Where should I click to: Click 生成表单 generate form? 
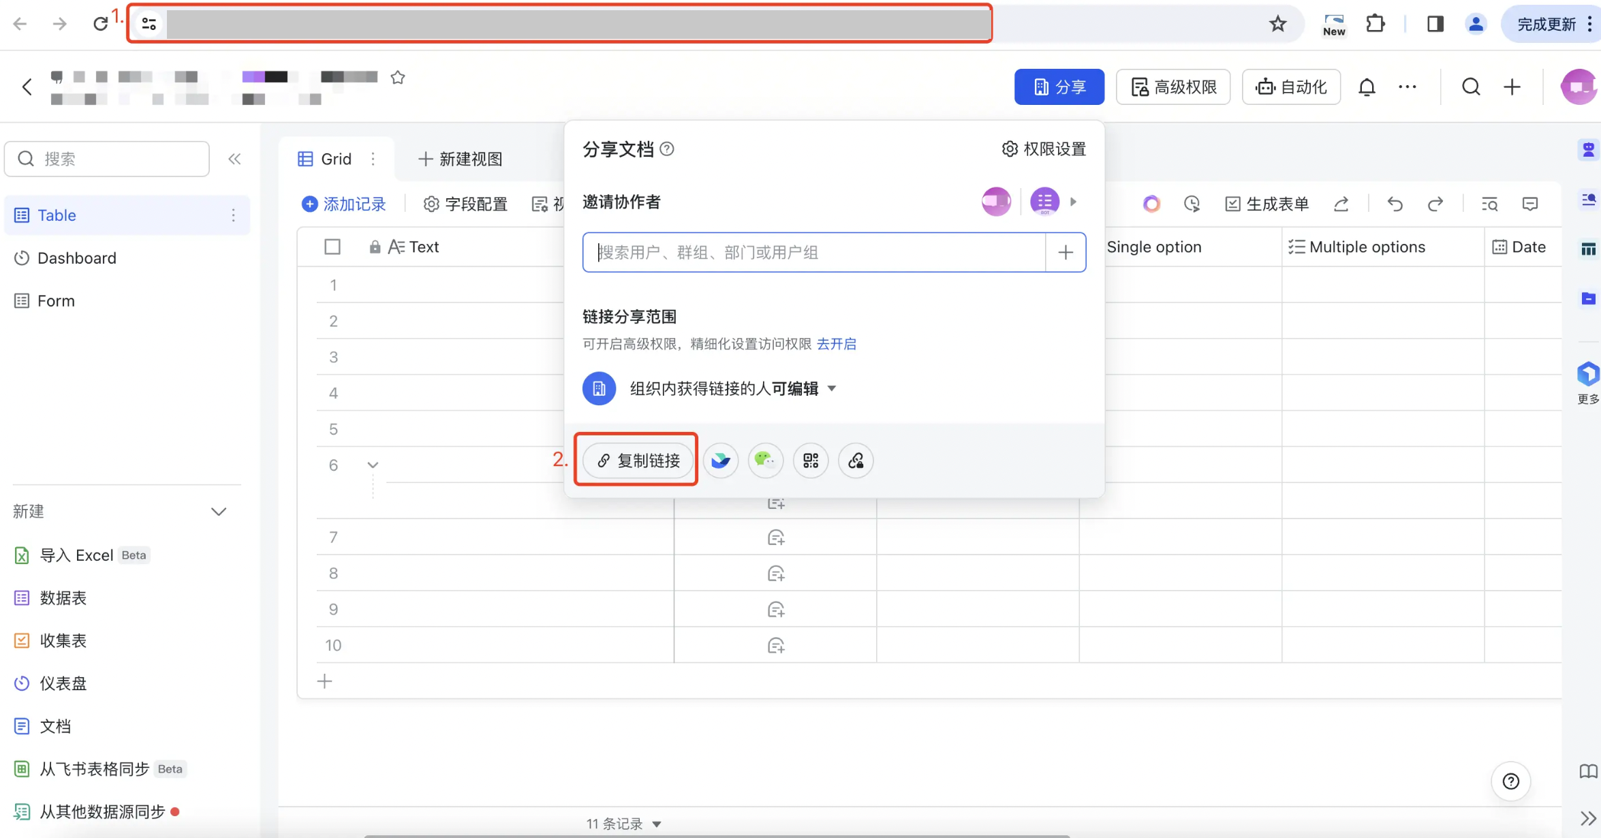pyautogui.click(x=1267, y=204)
